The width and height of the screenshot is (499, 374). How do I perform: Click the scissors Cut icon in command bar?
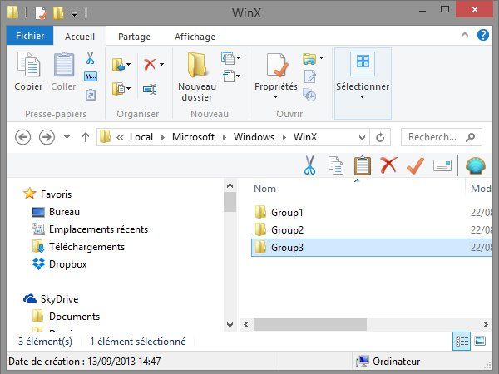coord(309,165)
